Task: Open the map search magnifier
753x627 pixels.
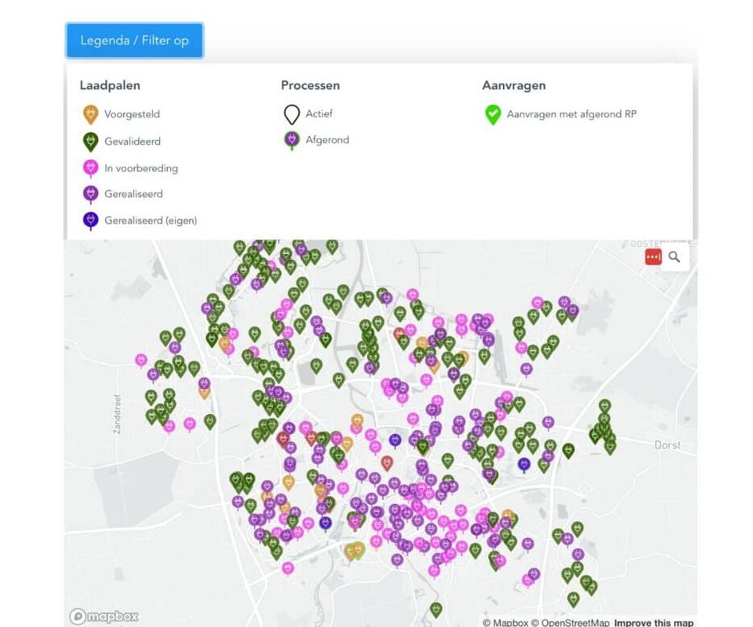Action: point(675,256)
